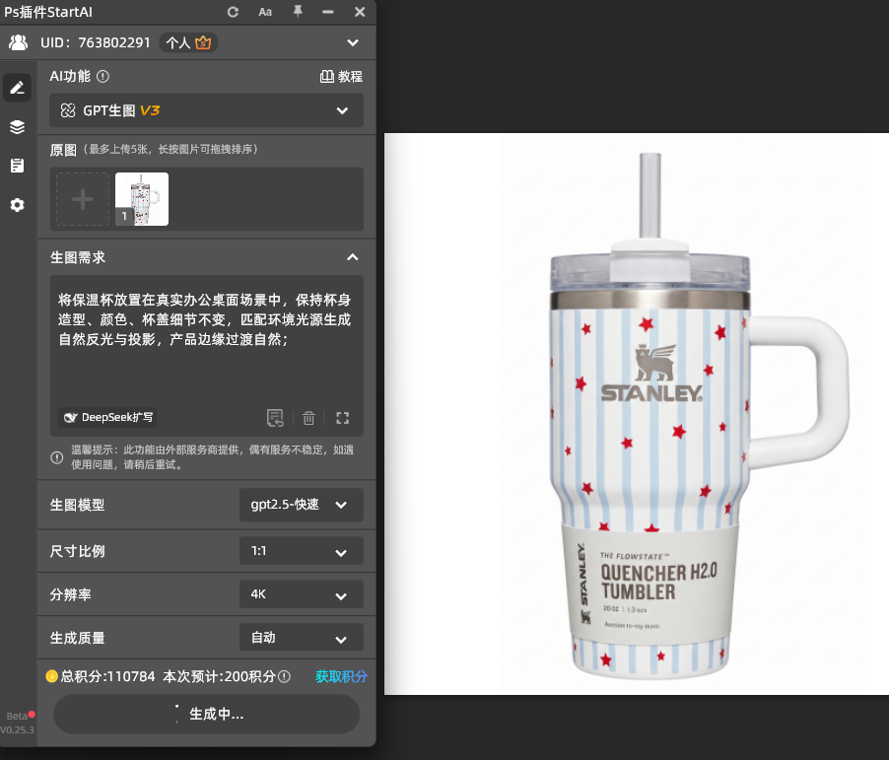Add a new source image with the plus box
The height and width of the screenshot is (760, 889).
pos(83,199)
